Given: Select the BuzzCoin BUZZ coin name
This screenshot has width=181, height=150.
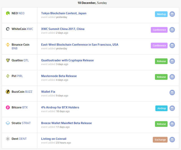Looking at the screenshot, I should point(22,92).
